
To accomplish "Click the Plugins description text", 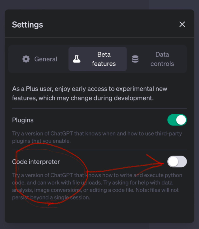I will [x=97, y=137].
